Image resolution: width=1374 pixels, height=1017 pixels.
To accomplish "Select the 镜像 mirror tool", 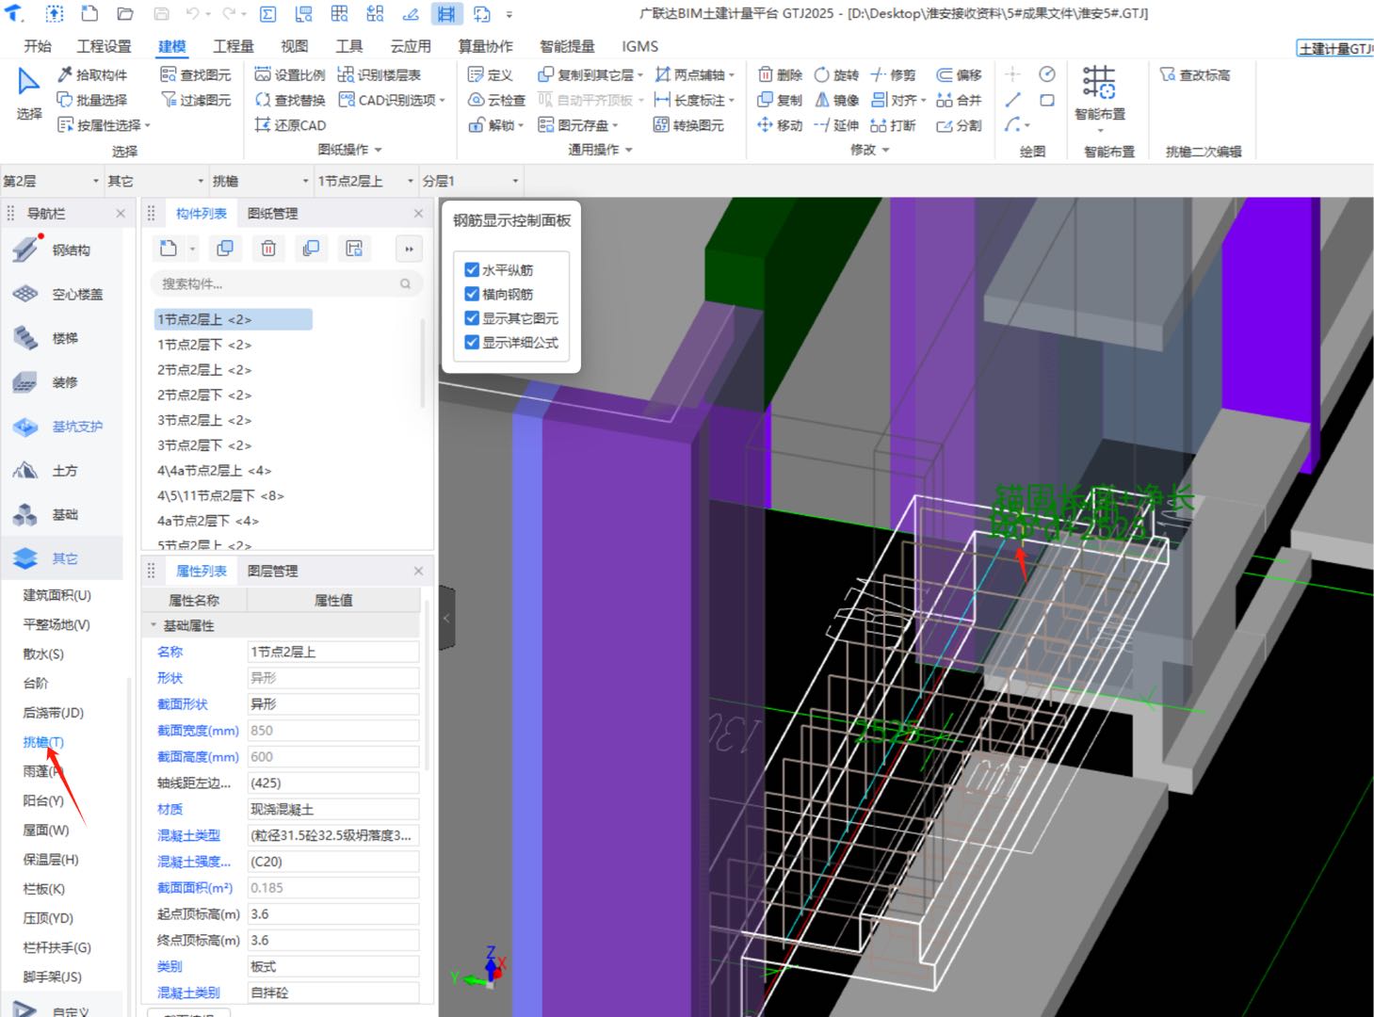I will coord(836,100).
